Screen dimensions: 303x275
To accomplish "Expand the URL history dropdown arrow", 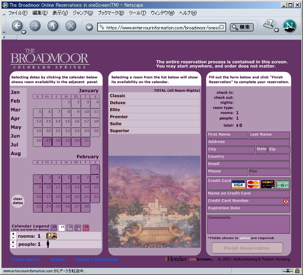I will [x=222, y=27].
